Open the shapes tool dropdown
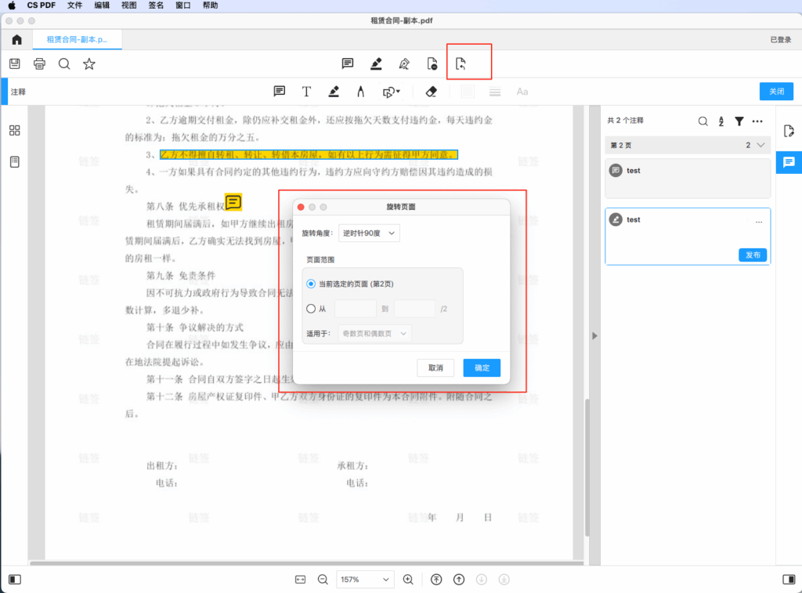 tap(392, 92)
